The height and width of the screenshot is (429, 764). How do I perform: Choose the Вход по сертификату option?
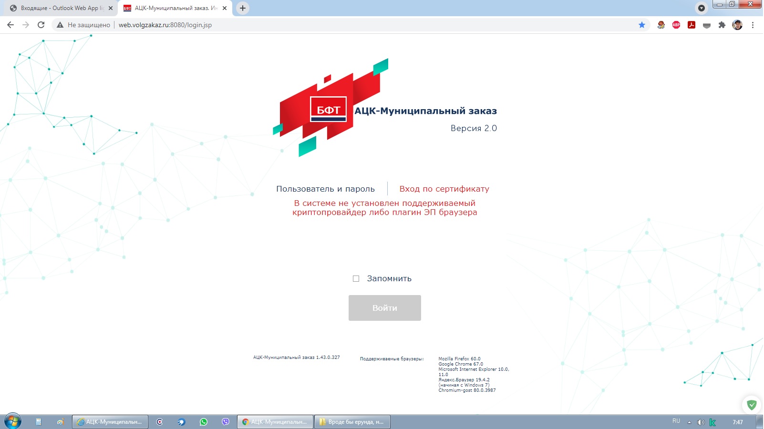pyautogui.click(x=444, y=189)
